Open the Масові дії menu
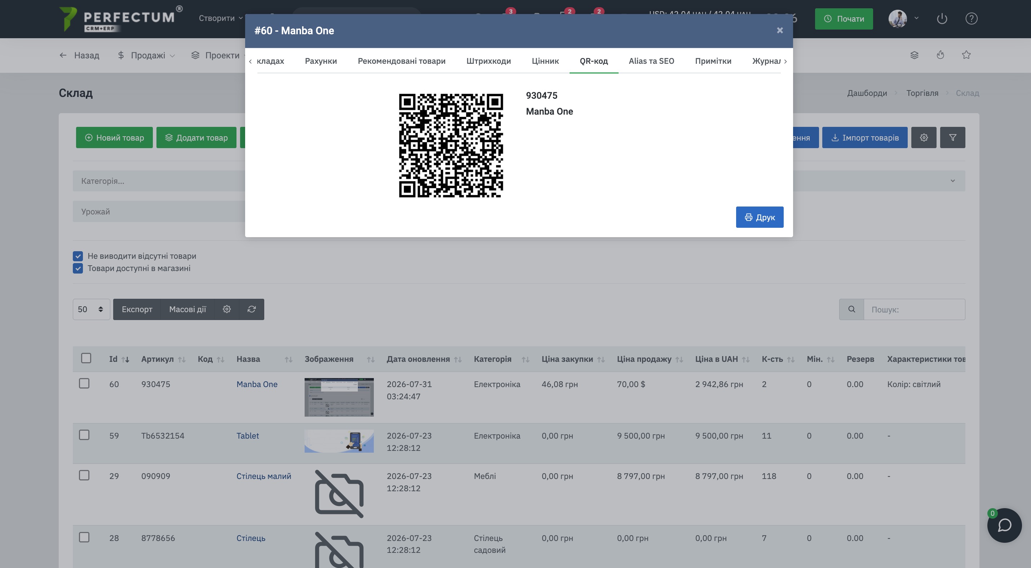This screenshot has height=568, width=1031. [x=187, y=309]
